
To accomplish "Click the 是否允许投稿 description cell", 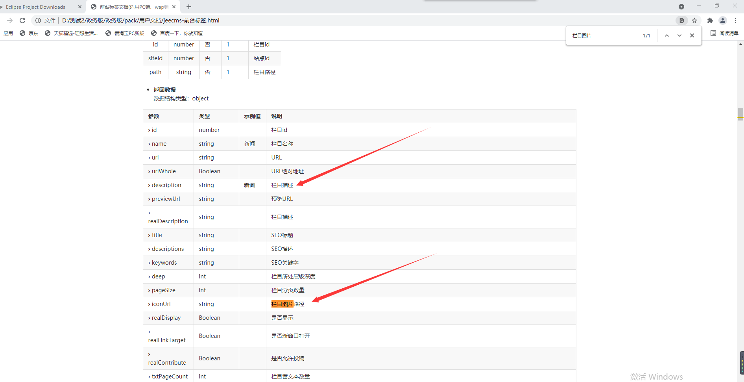I will point(421,358).
